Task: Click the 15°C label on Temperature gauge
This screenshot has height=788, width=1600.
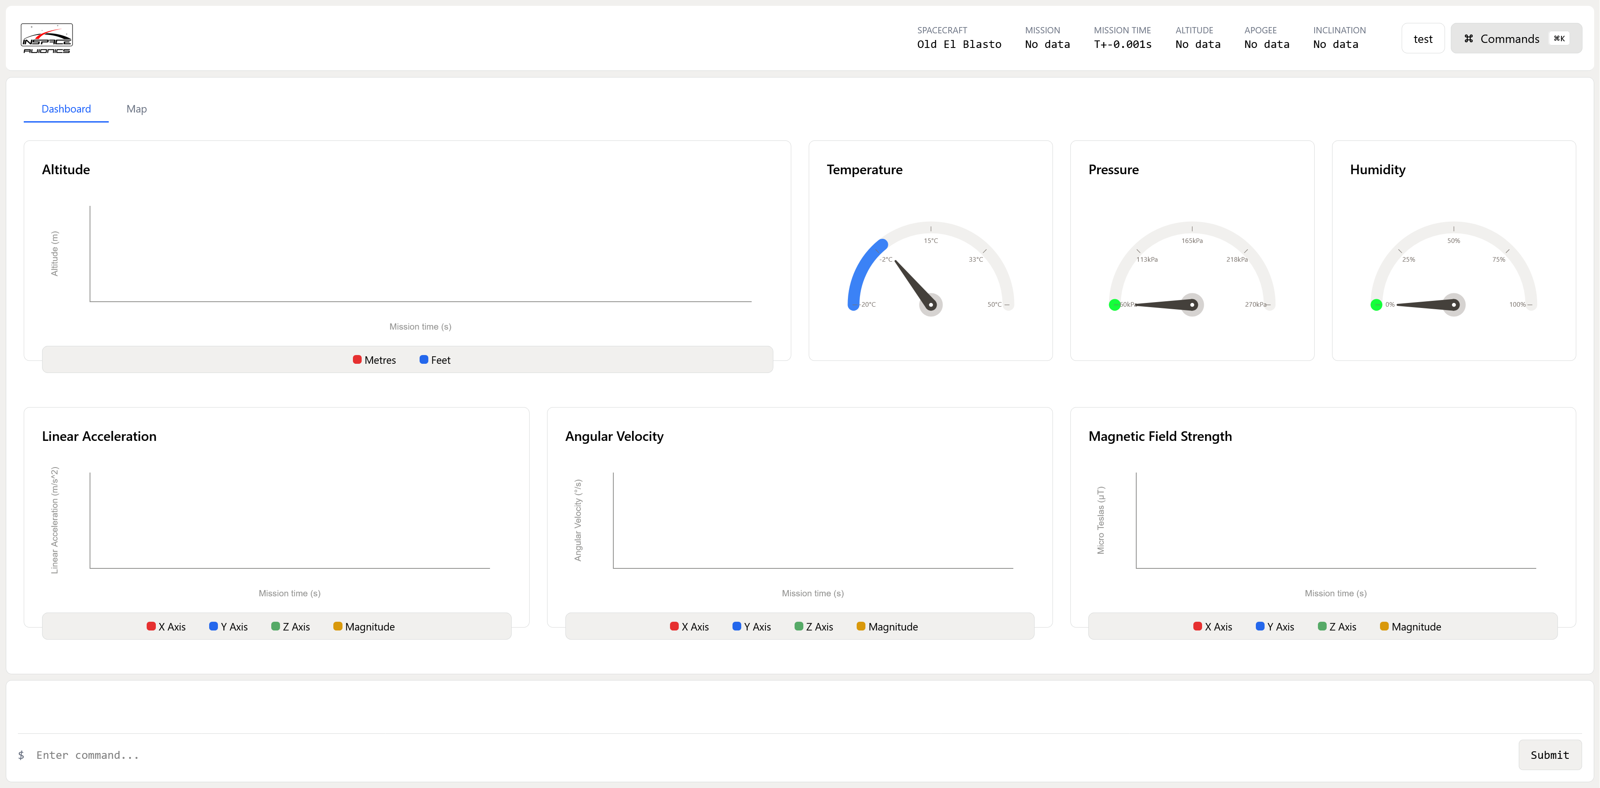Action: click(930, 241)
